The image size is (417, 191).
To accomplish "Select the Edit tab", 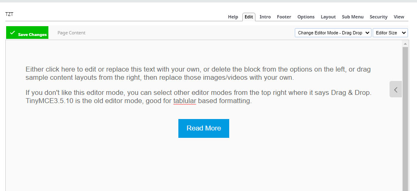I will point(248,17).
